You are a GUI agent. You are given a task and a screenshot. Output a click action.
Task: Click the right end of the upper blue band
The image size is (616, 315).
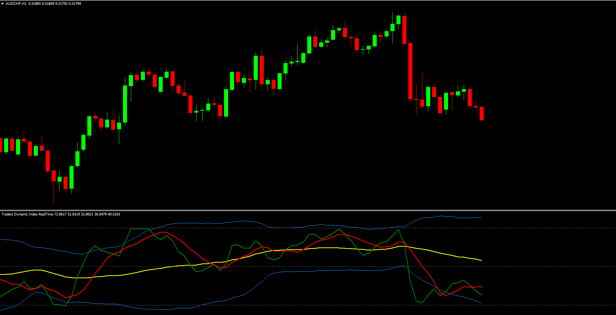[481, 218]
